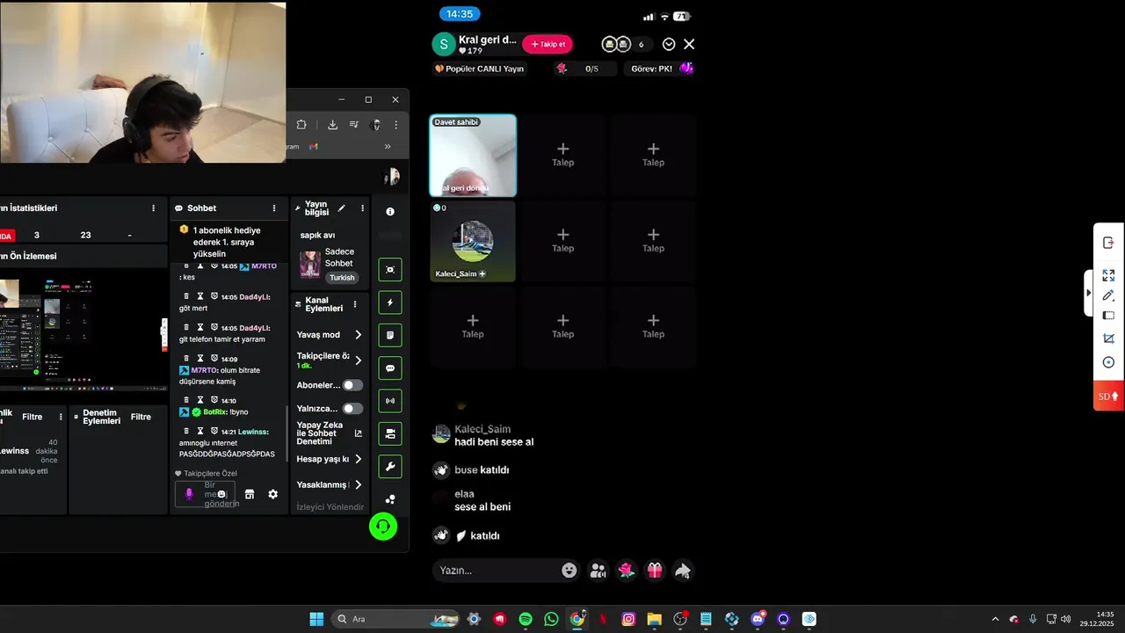
Task: Toggle the Aboneler chat mode switch
Action: [352, 385]
